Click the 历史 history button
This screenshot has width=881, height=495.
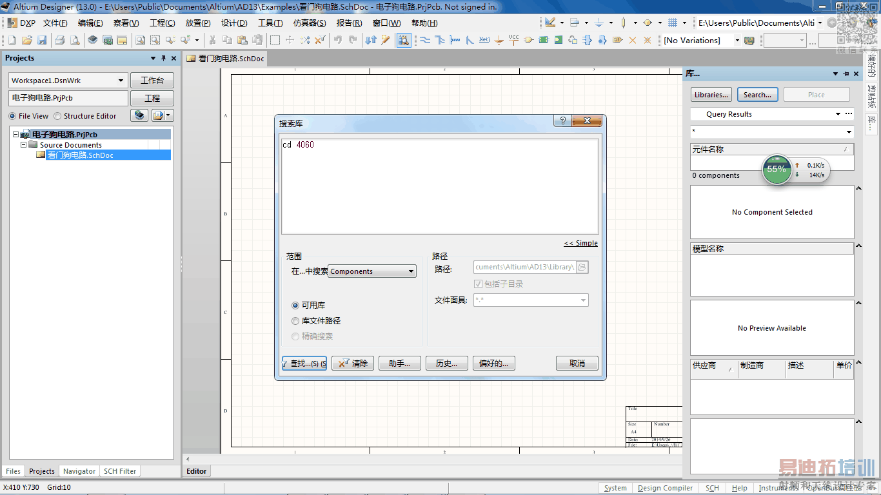(x=447, y=364)
